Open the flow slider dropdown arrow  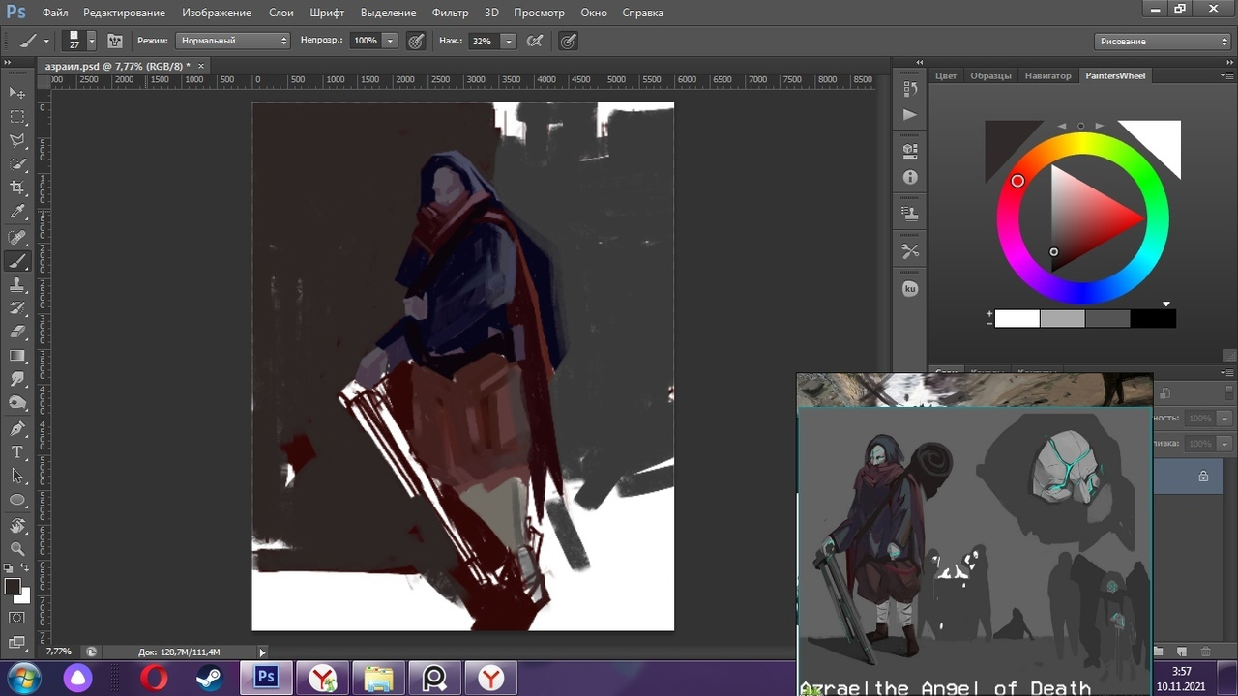coord(508,41)
